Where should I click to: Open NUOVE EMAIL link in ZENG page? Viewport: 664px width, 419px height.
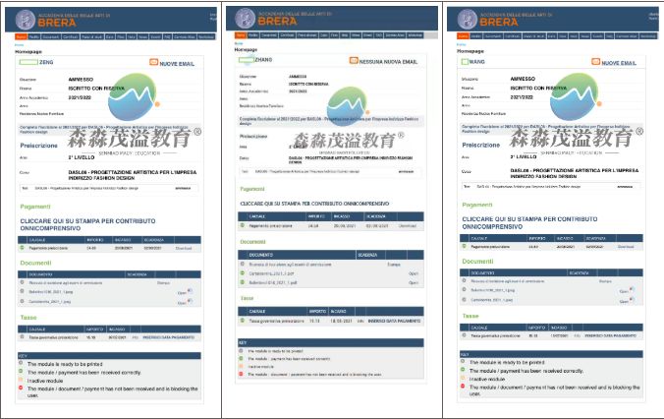(x=177, y=64)
